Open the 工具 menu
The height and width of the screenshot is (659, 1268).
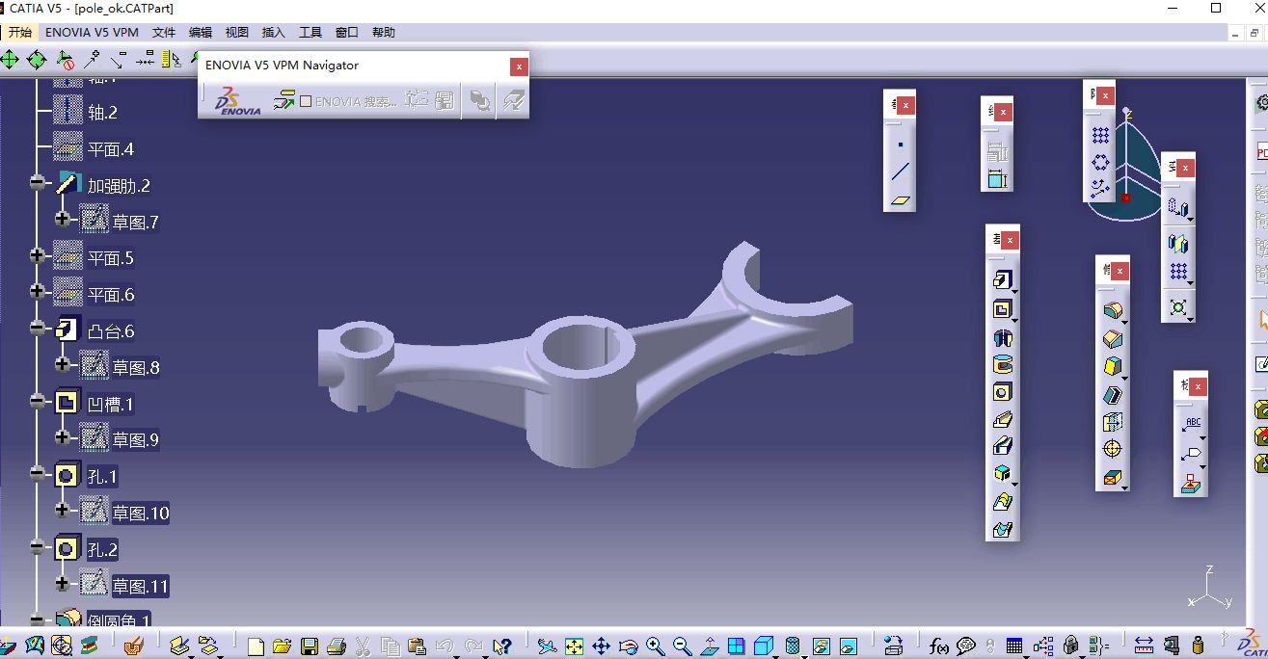(x=310, y=32)
